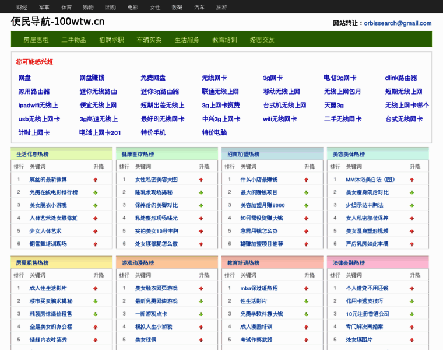Follow the 二手无线网卡 link
Image resolution: width=443 pixels, height=350 pixels.
343,119
